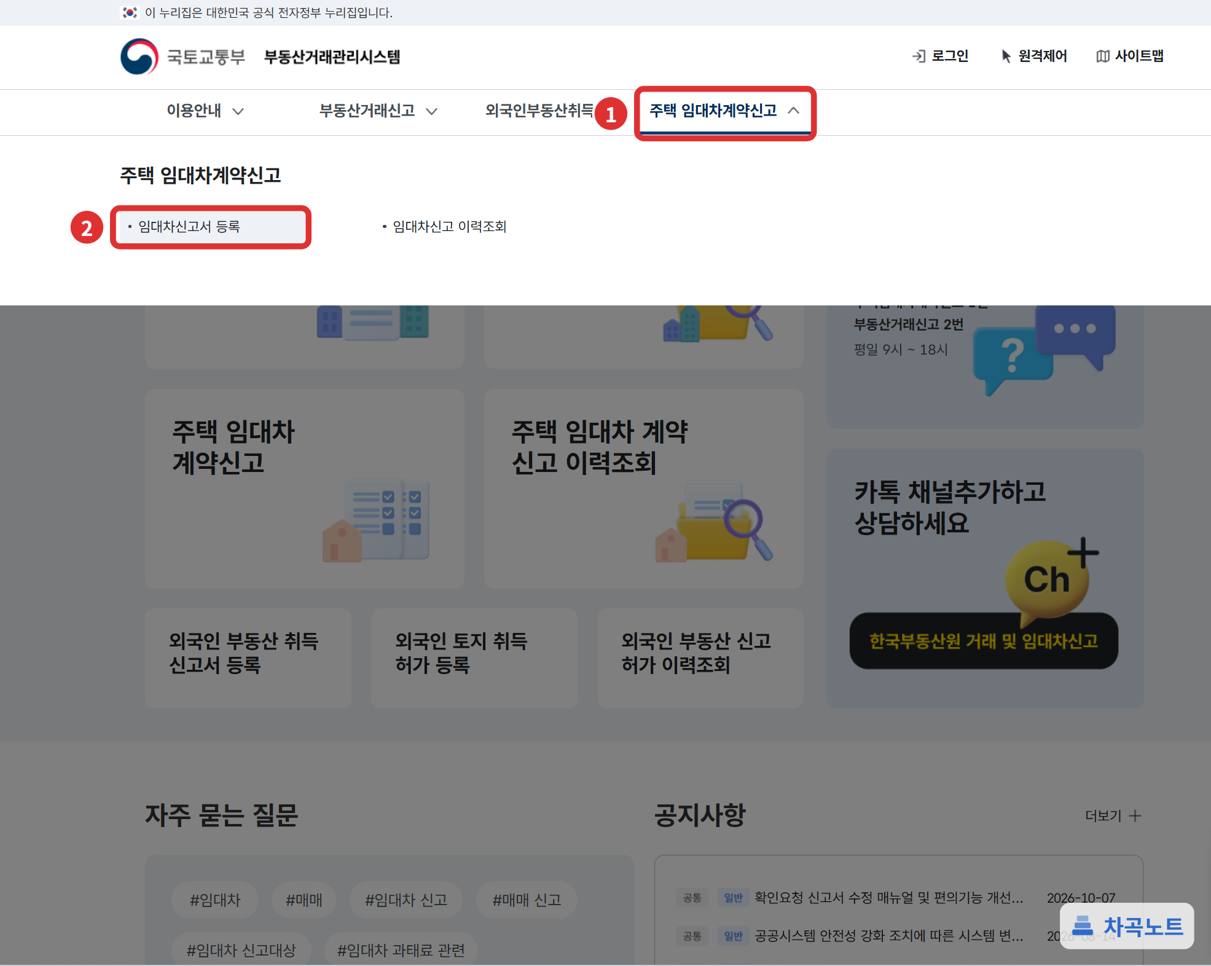The image size is (1211, 966).
Task: Click the 공지사항 heading
Action: pyautogui.click(x=700, y=815)
